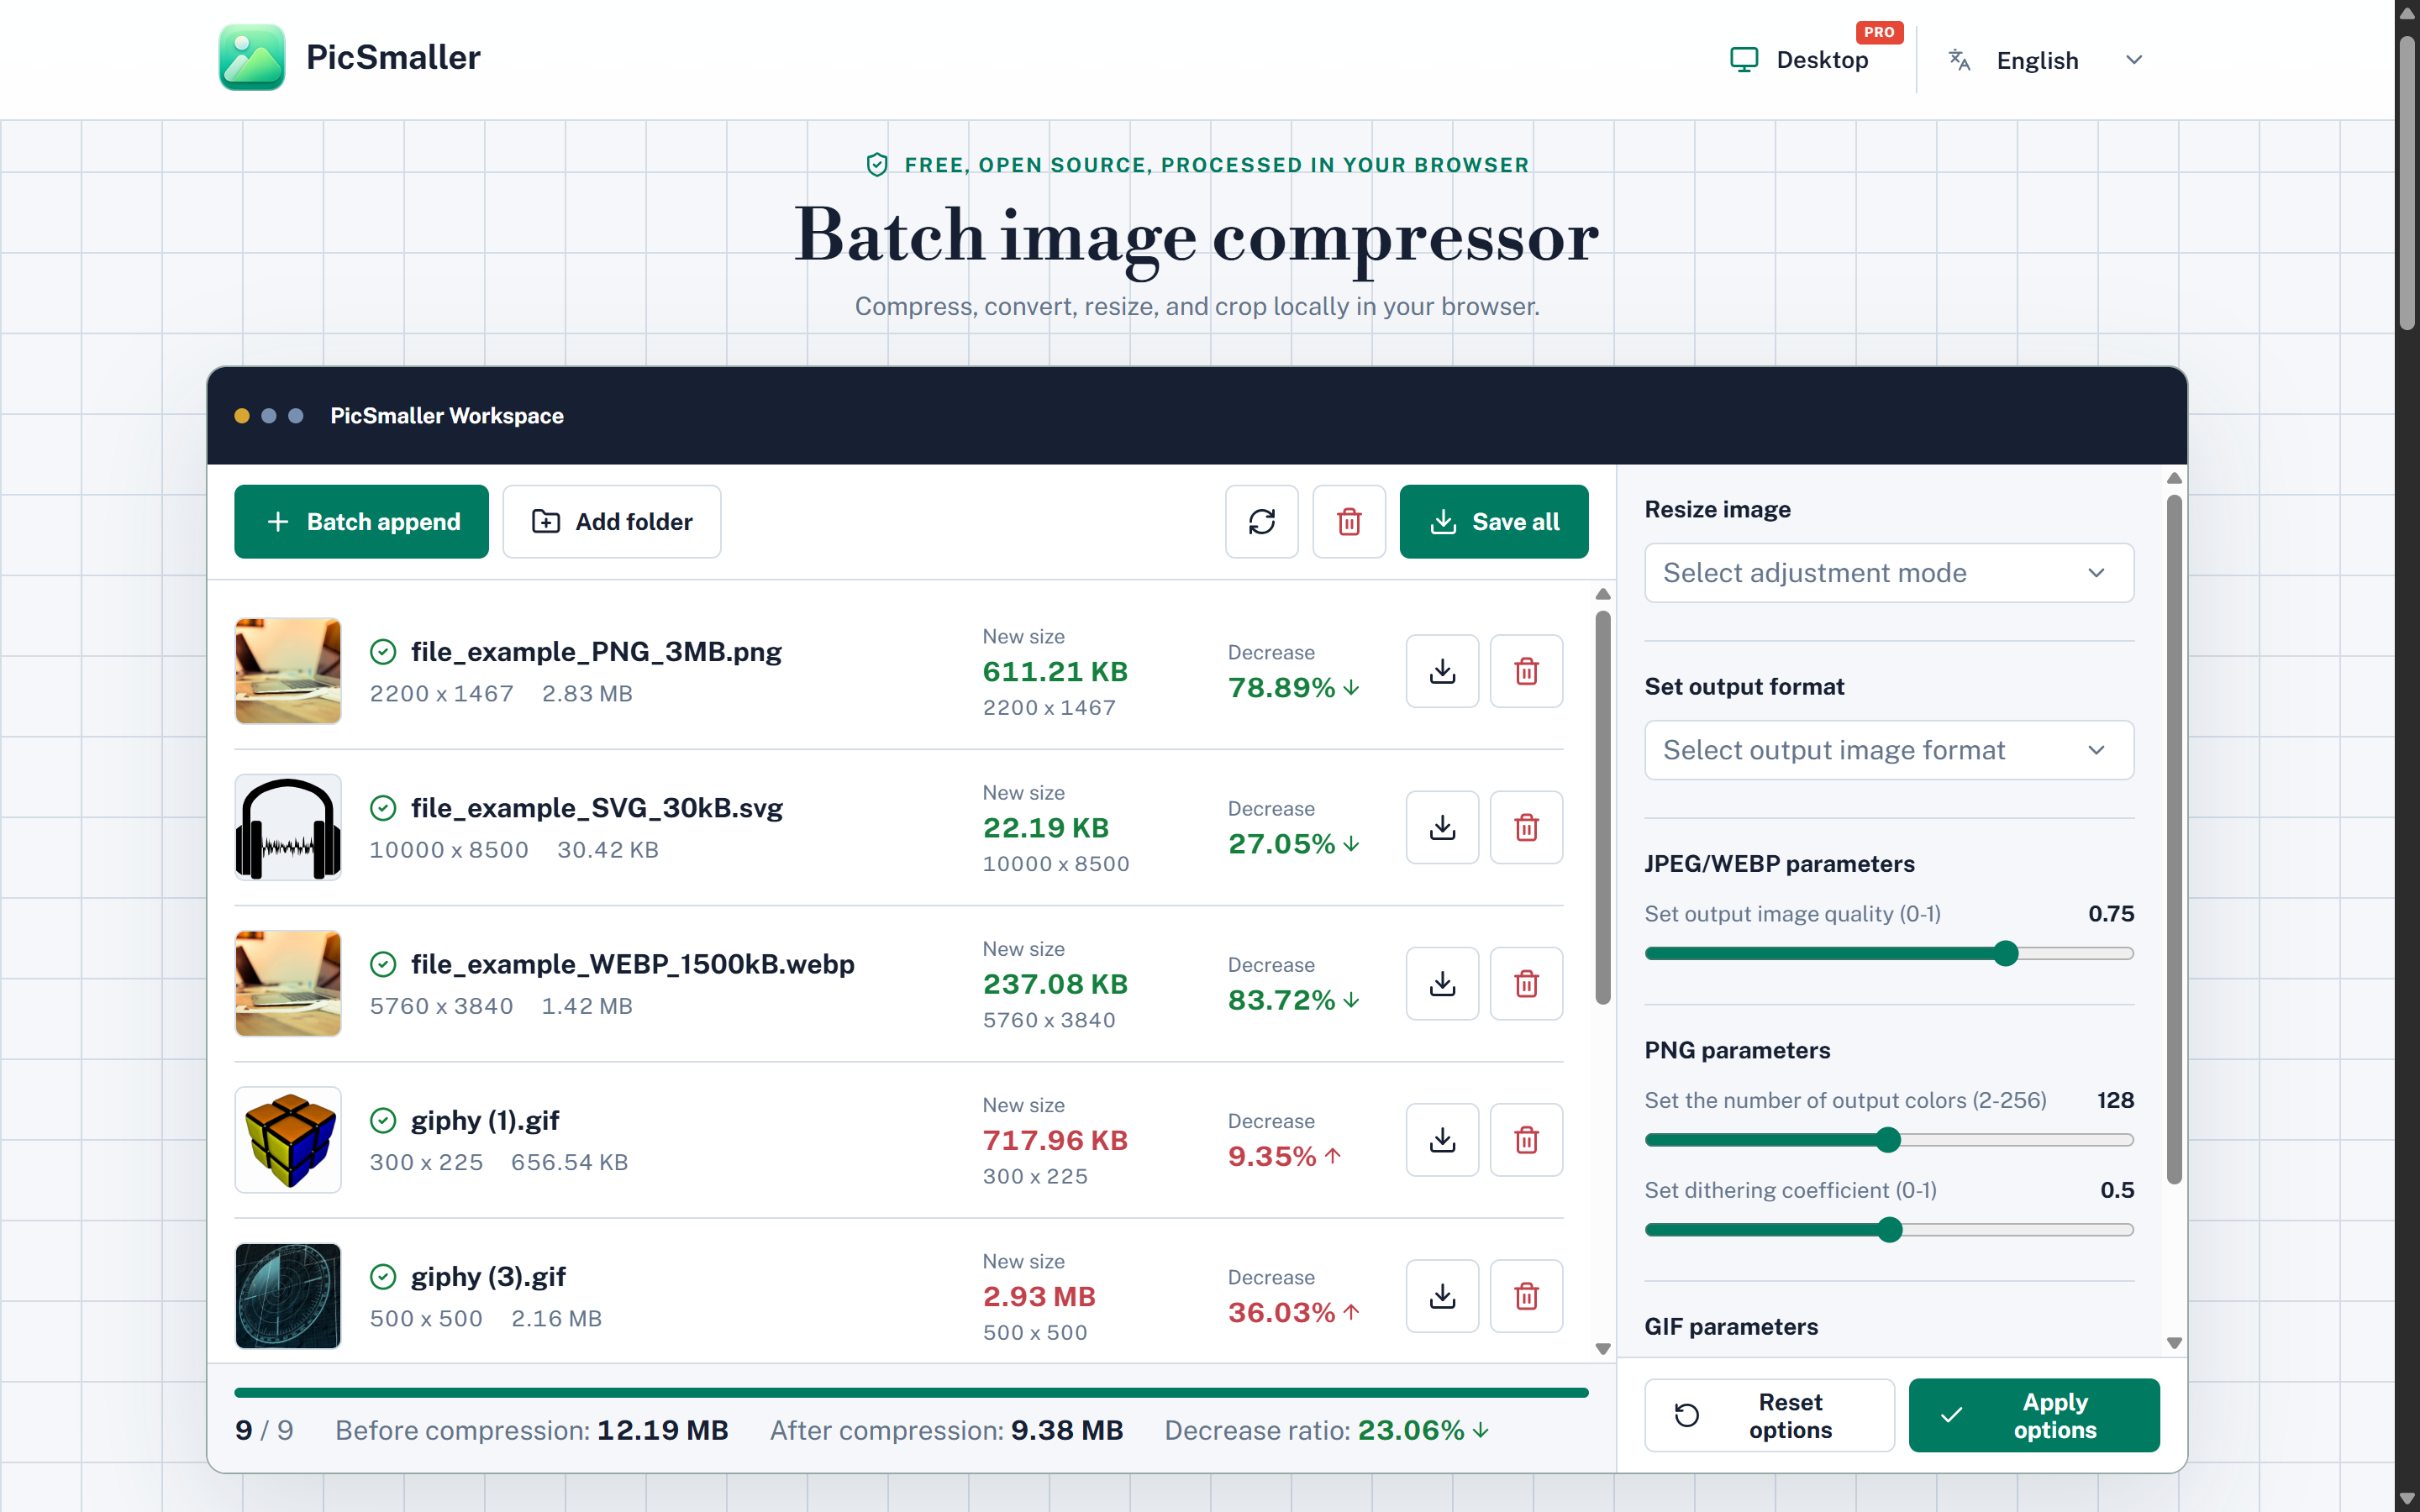Click the translate language icon

coord(1959,60)
